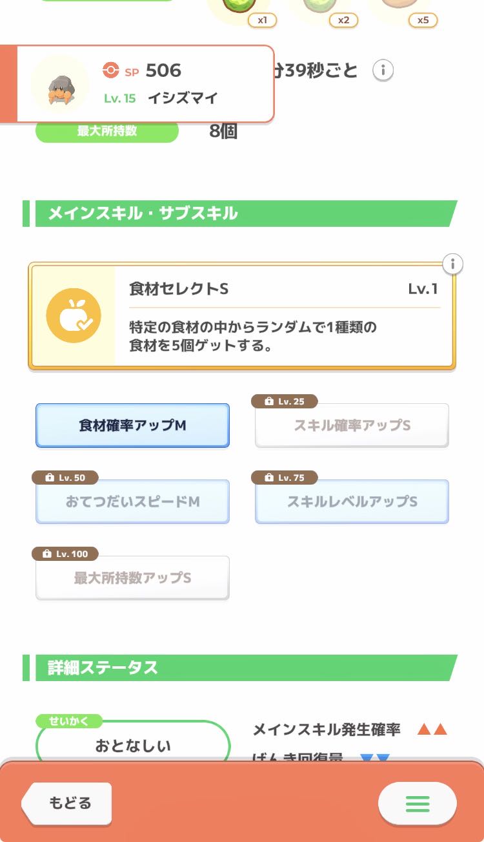Screen dimensions: 484x842
Task: Tap the lock icon on the Lv. 75 badge
Action: tap(268, 478)
